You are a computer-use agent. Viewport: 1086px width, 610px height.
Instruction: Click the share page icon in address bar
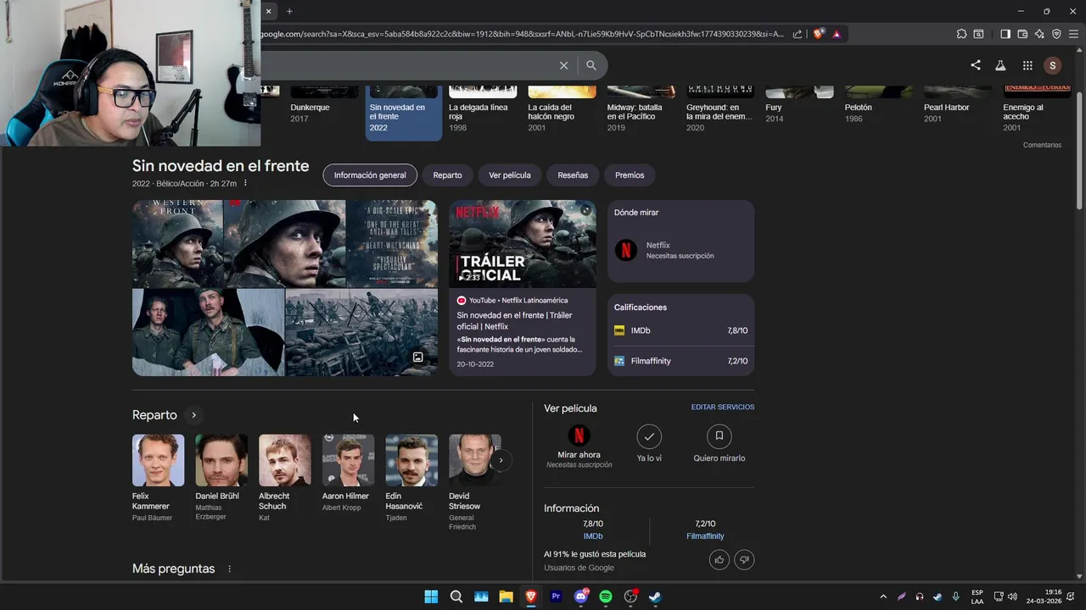pos(798,34)
